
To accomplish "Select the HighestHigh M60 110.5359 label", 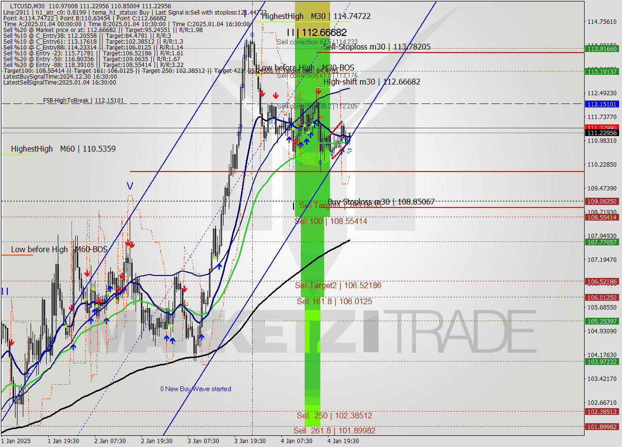I will click(63, 149).
